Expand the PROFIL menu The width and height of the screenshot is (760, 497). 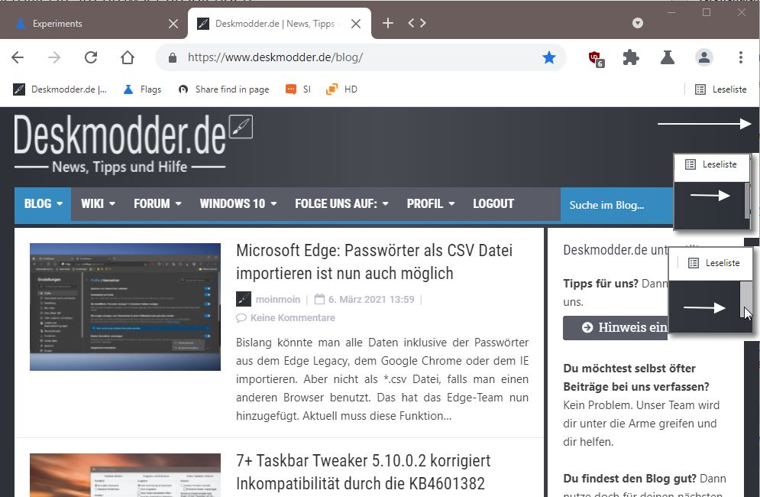430,204
